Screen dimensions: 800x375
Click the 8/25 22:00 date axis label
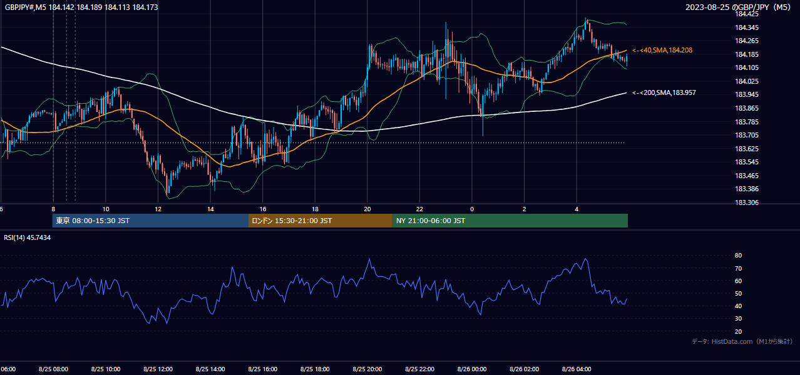[x=419, y=369]
